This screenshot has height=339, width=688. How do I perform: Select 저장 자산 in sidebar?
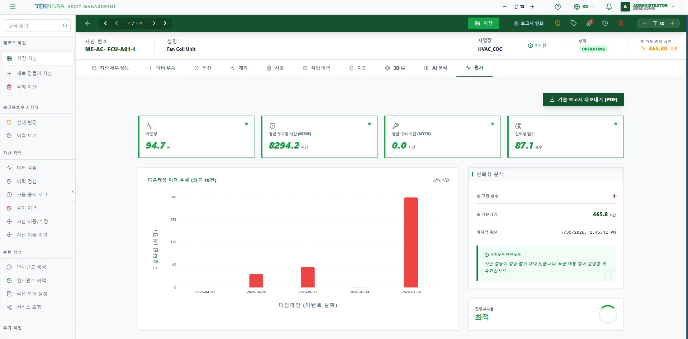pyautogui.click(x=38, y=58)
